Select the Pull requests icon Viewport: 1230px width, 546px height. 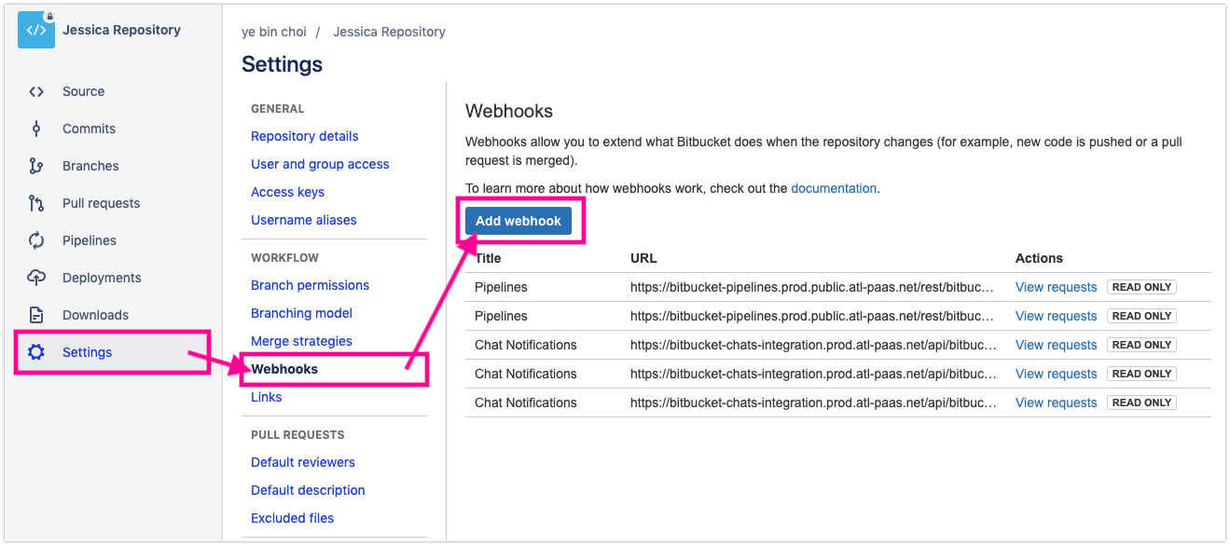pyautogui.click(x=36, y=203)
